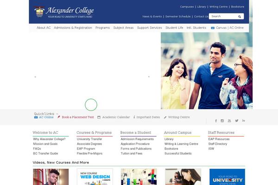Open Semester Schedule link
Viewport: 278px width, 185px height.
178,17
